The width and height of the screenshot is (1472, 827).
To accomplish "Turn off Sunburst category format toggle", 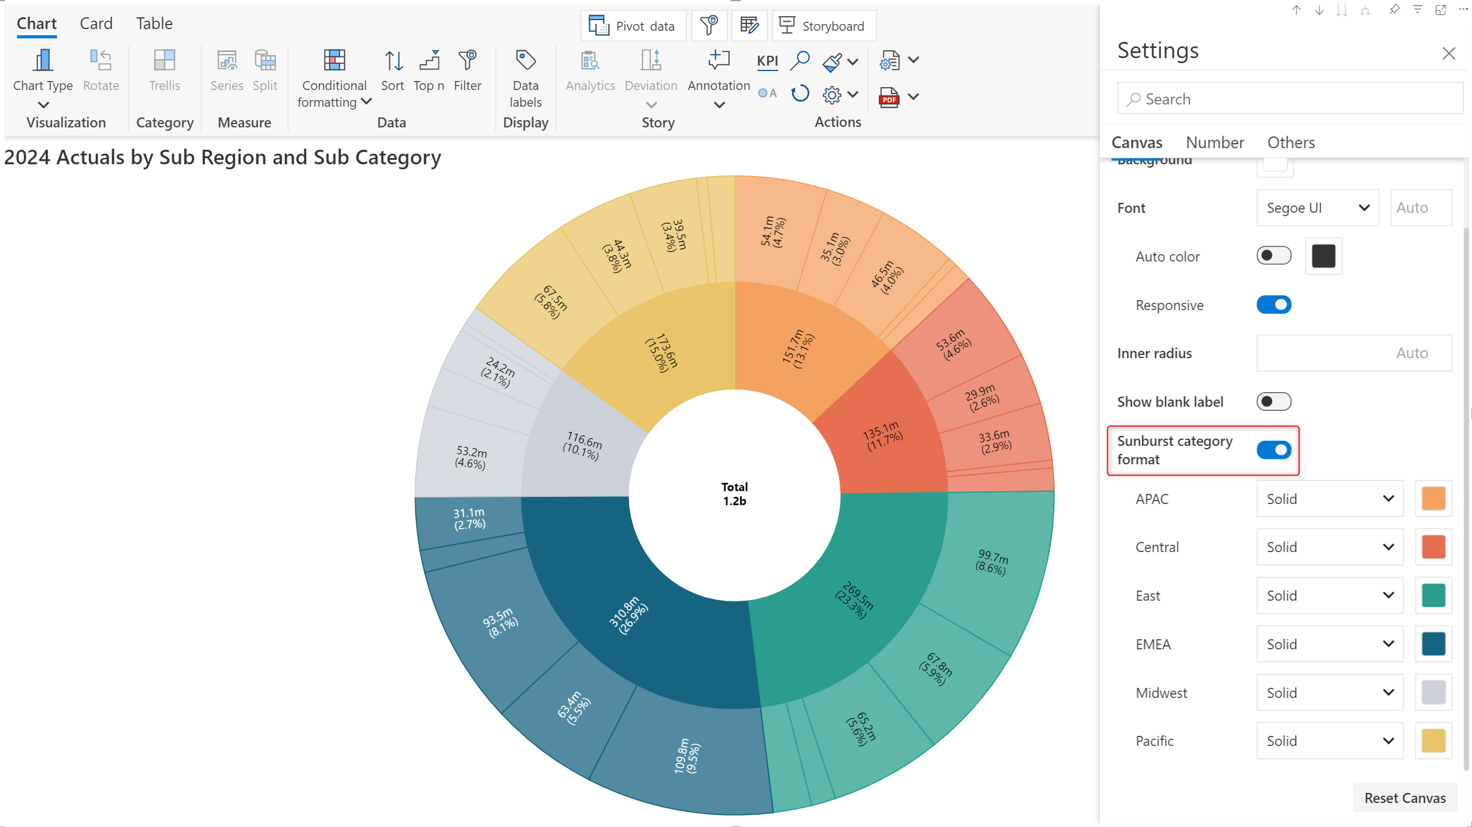I will 1273,450.
